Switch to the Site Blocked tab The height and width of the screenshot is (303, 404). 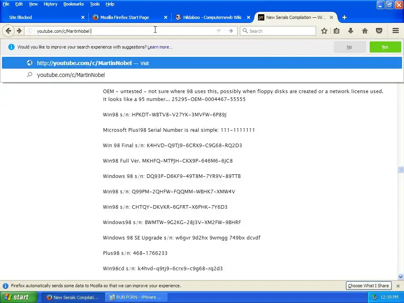coord(44,17)
